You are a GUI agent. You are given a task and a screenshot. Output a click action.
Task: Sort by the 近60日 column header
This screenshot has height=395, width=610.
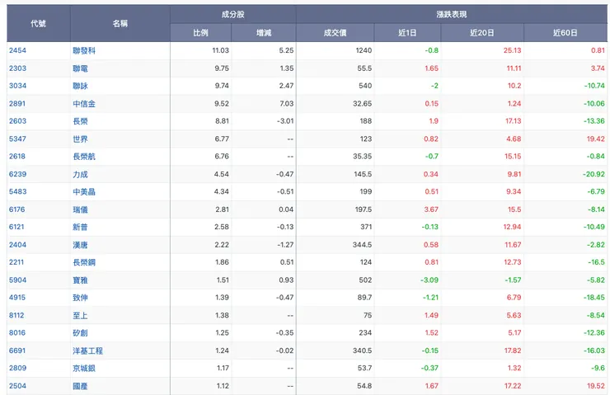coord(565,33)
